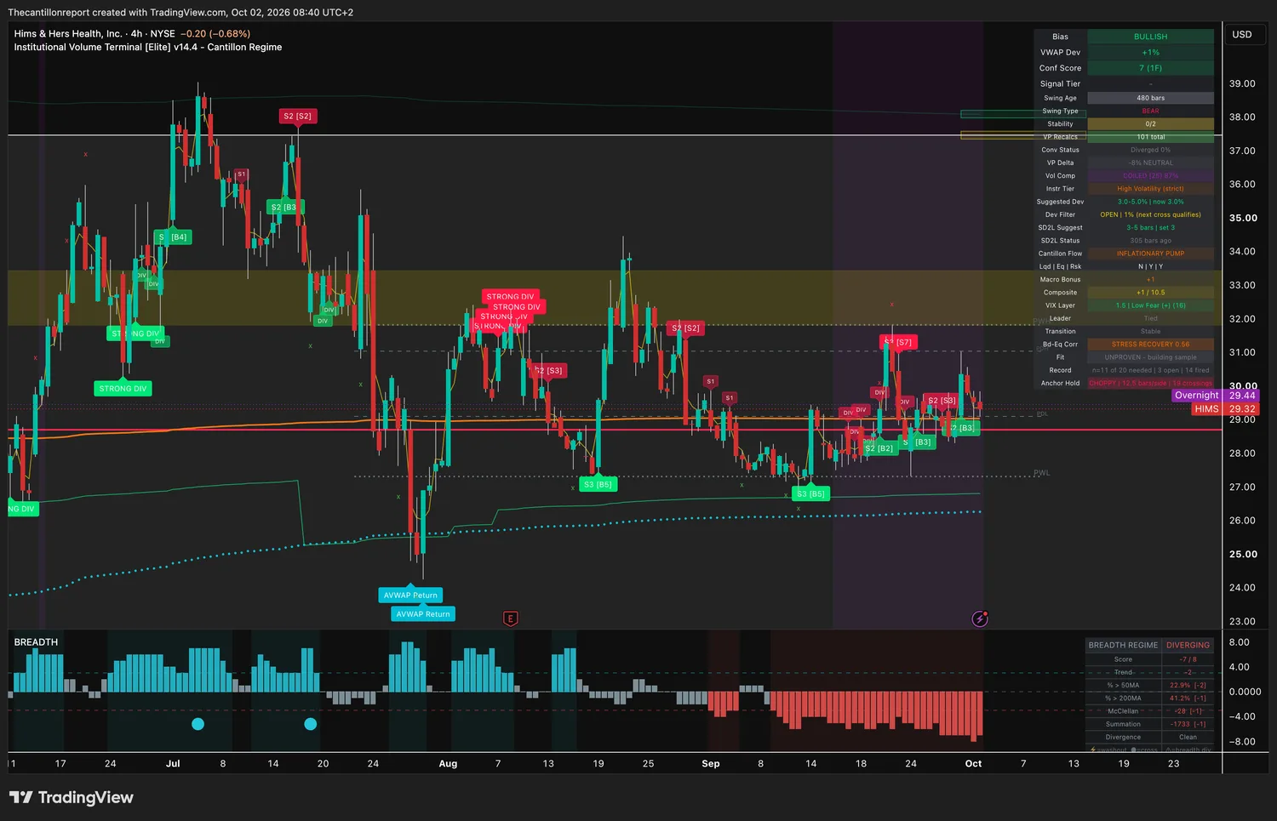Viewport: 1277px width, 821px height.
Task: Click the Swing Age '480 bars' cell
Action: tap(1150, 98)
